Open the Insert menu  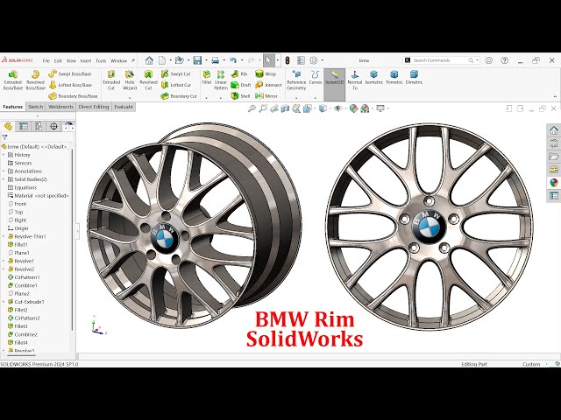coord(86,61)
